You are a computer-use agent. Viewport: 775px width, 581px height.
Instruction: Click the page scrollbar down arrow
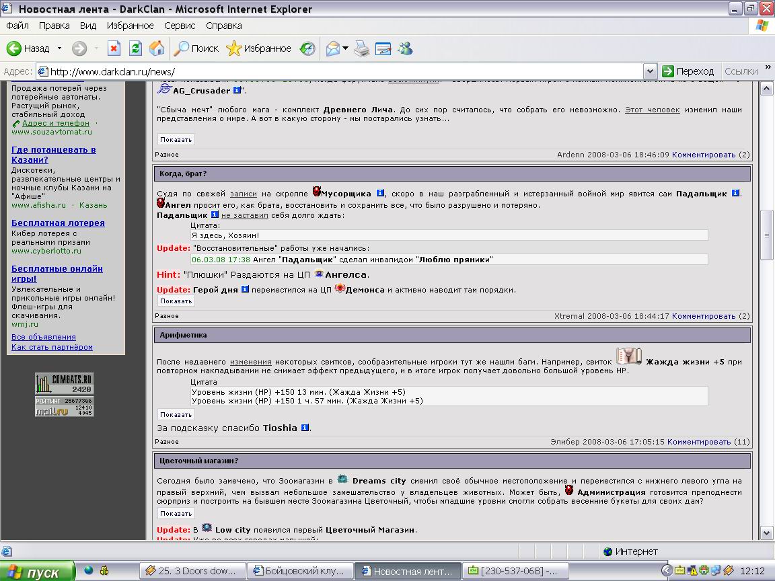pyautogui.click(x=767, y=533)
